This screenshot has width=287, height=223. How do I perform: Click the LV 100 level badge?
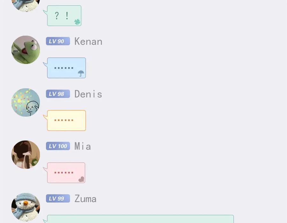point(58,146)
